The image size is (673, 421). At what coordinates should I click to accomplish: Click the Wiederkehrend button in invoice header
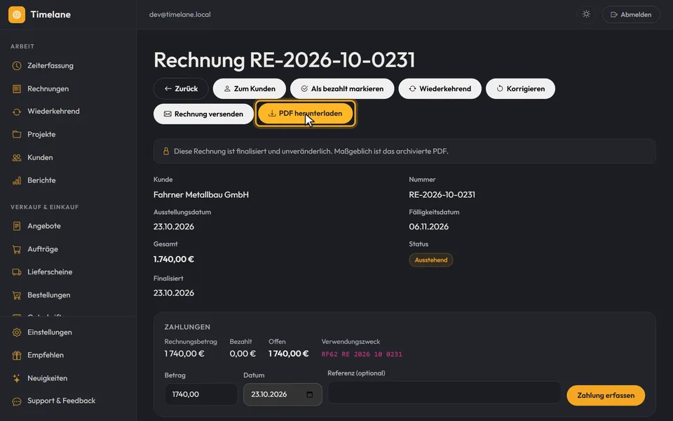pos(440,88)
